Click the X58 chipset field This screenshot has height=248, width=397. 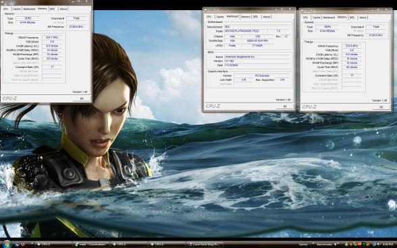[x=258, y=36]
